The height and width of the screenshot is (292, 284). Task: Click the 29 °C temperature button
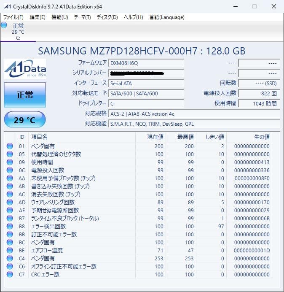coord(25,119)
